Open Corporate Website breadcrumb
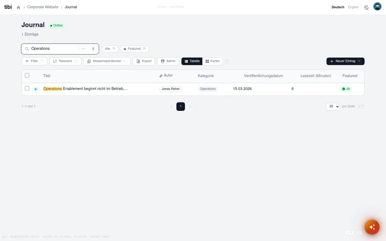386x241 pixels. coord(43,7)
